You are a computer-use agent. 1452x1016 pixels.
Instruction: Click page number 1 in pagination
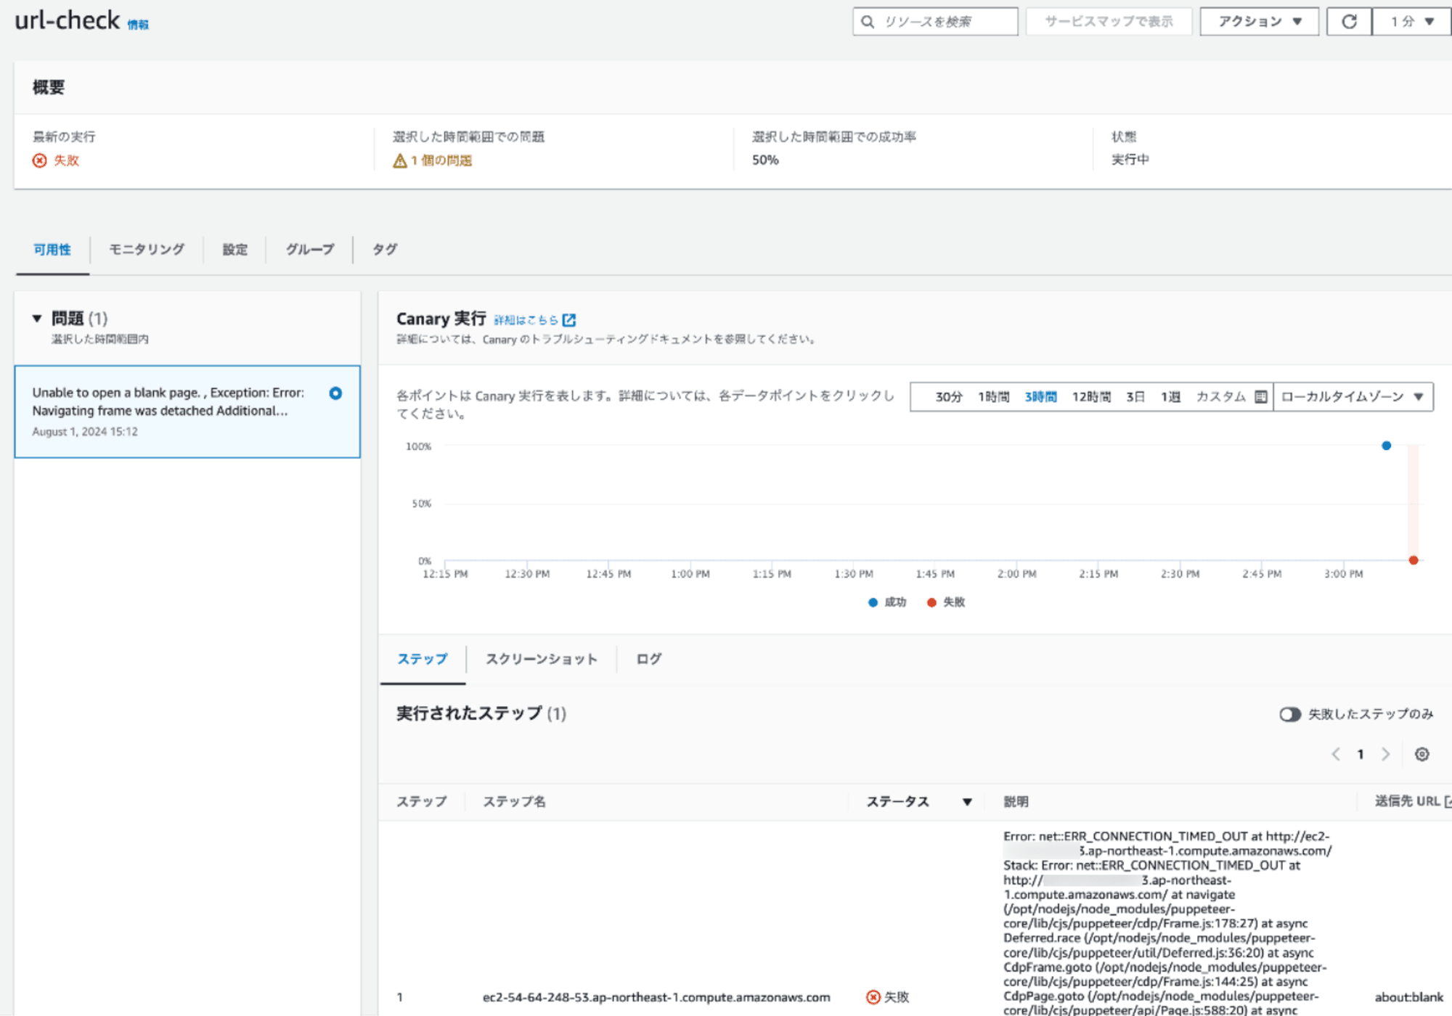pos(1361,754)
